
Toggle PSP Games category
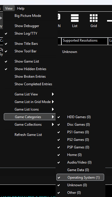point(80,147)
